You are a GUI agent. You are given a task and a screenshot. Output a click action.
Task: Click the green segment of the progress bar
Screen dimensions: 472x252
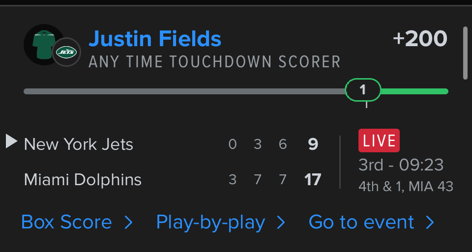point(414,91)
